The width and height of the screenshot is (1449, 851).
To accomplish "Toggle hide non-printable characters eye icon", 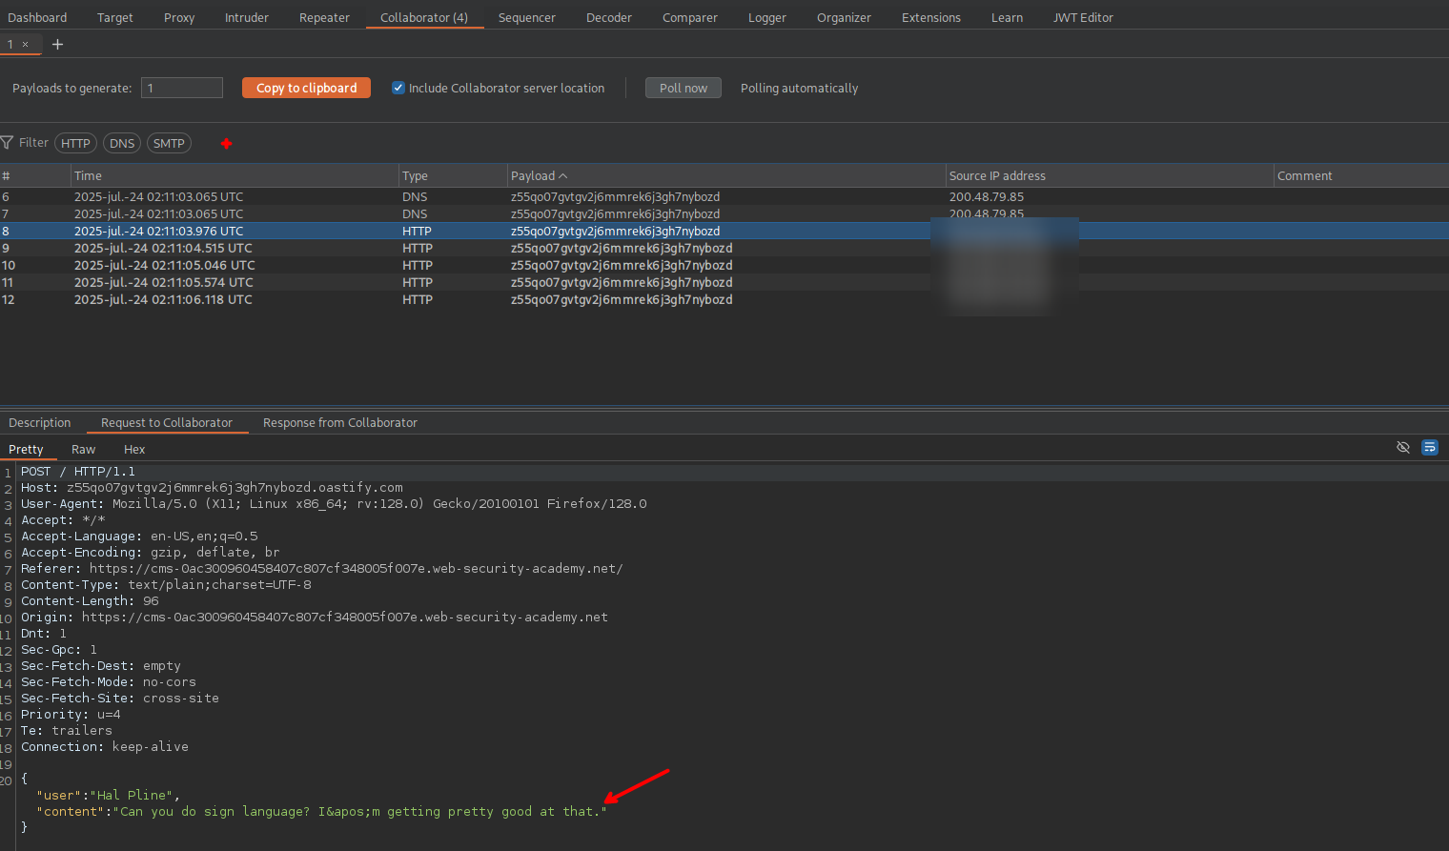I will (1402, 448).
